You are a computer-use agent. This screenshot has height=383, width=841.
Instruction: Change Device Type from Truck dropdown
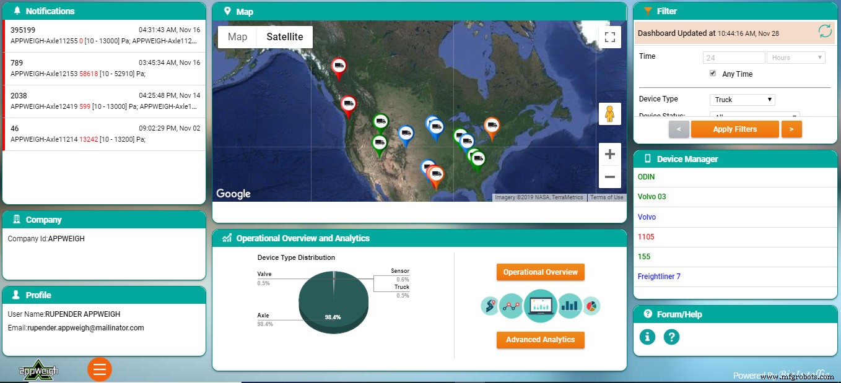coord(742,100)
